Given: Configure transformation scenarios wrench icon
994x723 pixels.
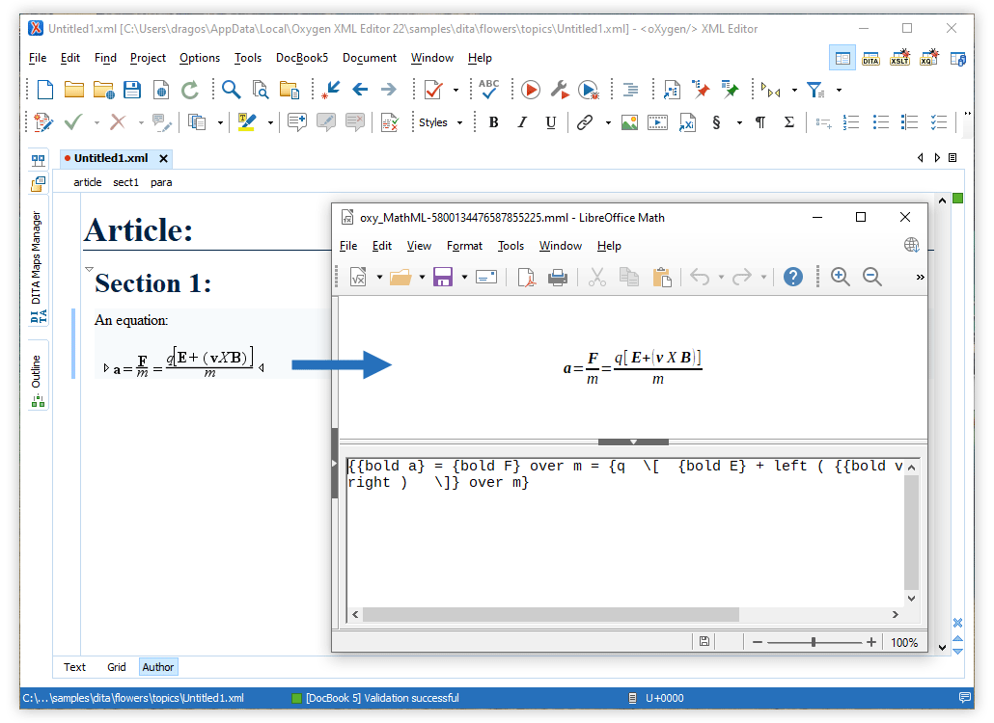Looking at the screenshot, I should tap(560, 90).
